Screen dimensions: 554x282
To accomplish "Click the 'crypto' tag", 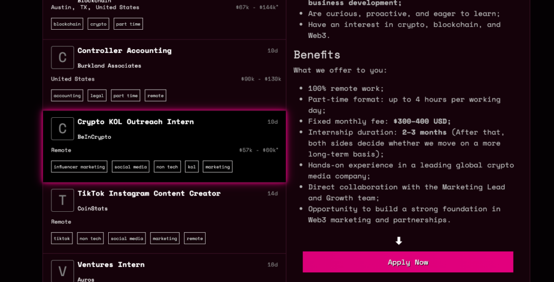I will 98,24.
